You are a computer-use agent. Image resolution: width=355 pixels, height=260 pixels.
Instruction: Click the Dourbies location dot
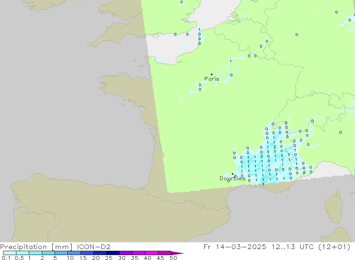pos(233,174)
